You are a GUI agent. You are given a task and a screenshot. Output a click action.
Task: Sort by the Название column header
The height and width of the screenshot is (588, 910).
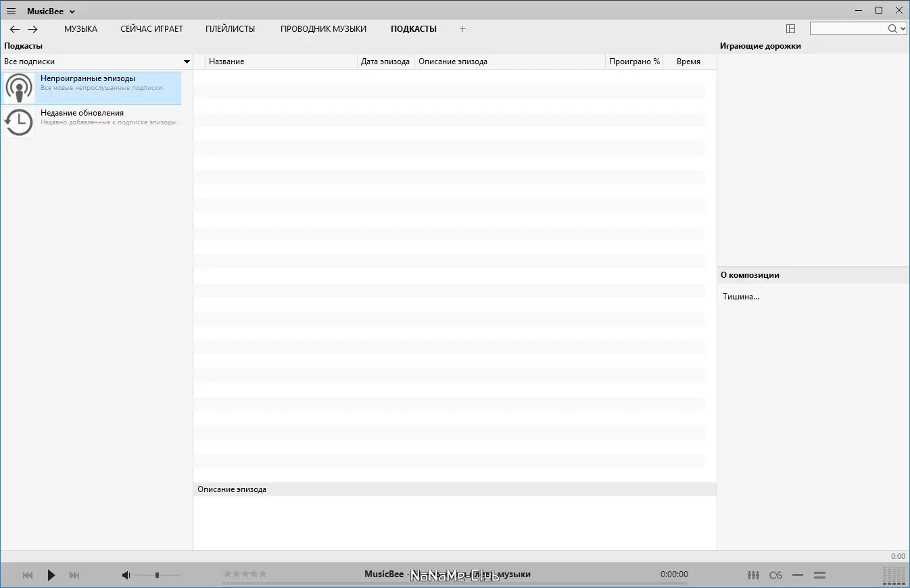pyautogui.click(x=281, y=62)
